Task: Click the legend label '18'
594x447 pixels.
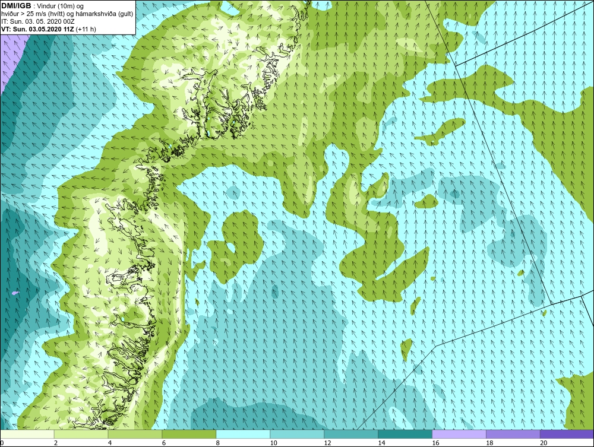Action: click(489, 443)
